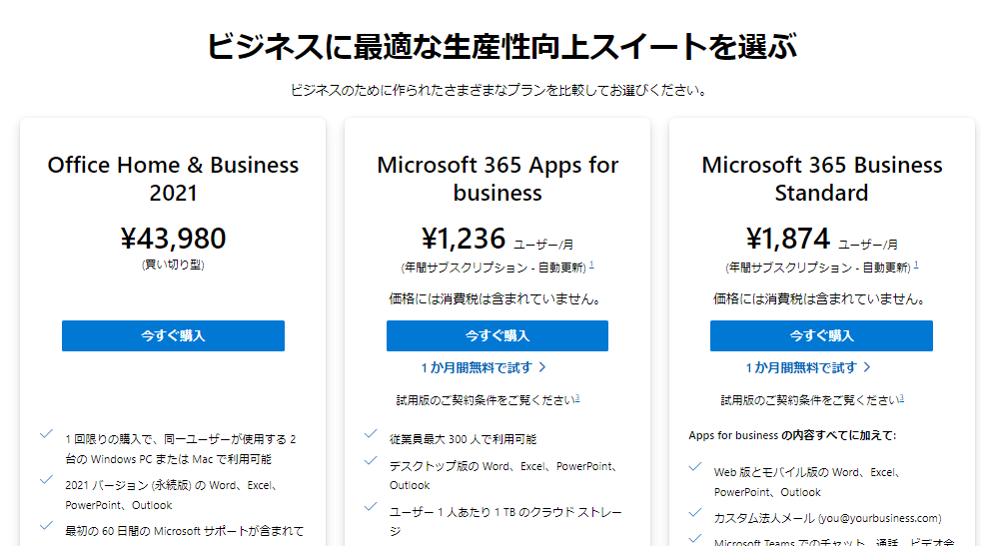981x546 pixels.
Task: Click checkmark beside 1 回限りの購入 feature
Action: click(46, 433)
